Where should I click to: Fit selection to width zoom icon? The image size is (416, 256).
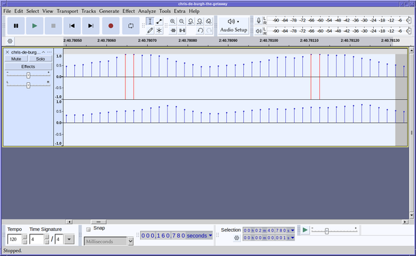pos(191,22)
